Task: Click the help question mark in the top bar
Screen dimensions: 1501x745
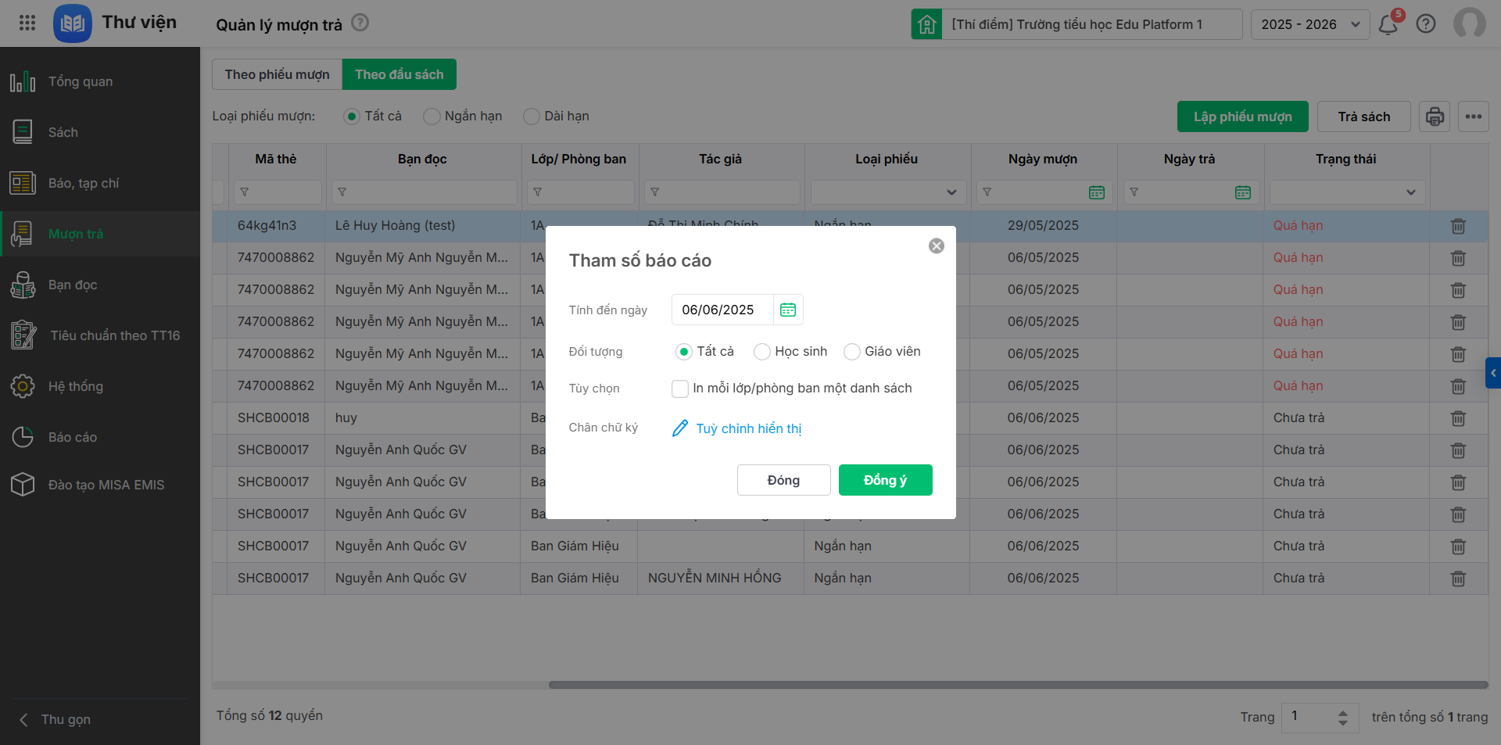Action: click(1426, 24)
